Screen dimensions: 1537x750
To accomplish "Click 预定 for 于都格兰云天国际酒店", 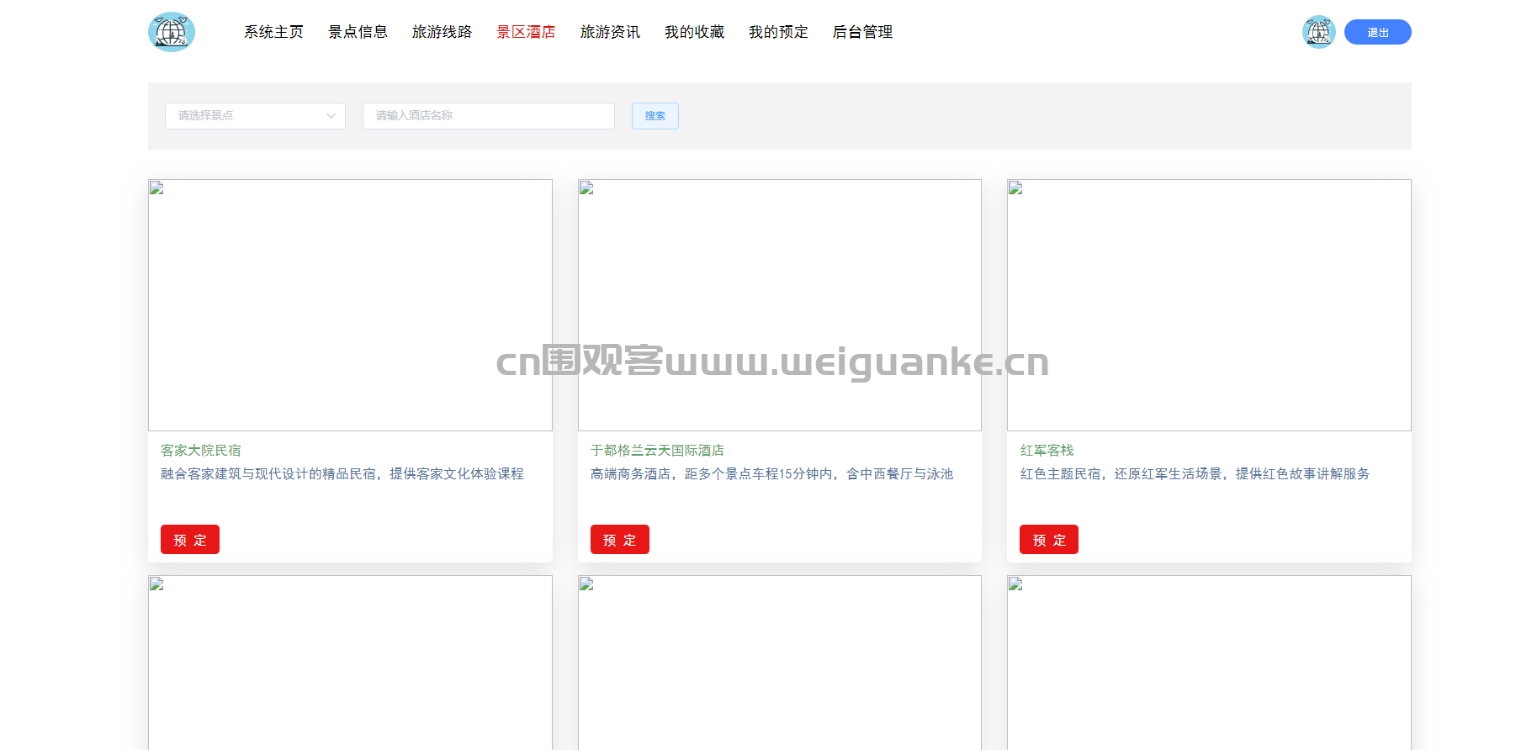I will click(619, 540).
